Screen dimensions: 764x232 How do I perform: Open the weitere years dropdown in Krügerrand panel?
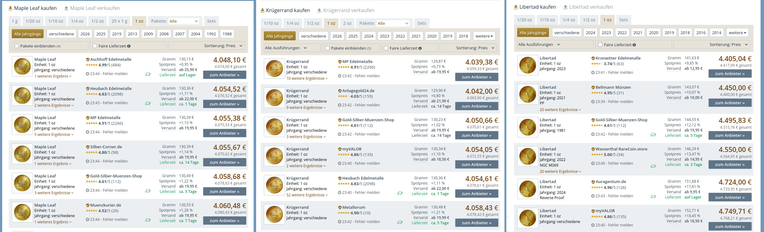[x=484, y=36]
